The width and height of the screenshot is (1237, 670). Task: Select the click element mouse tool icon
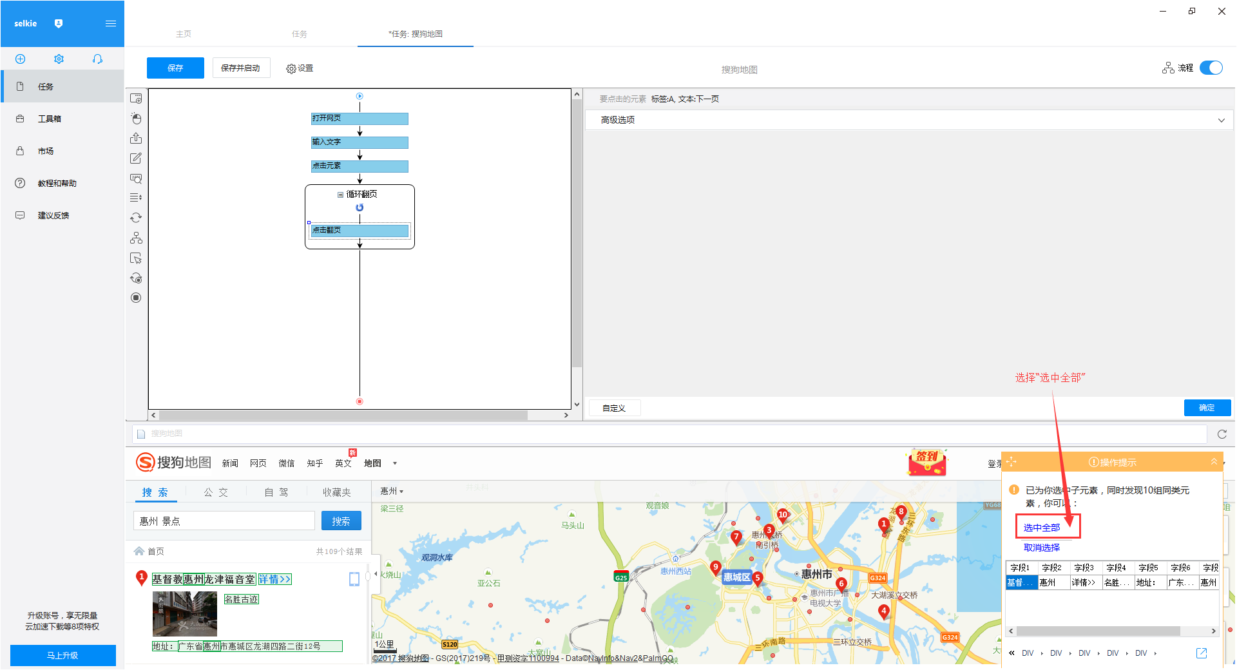click(x=136, y=119)
